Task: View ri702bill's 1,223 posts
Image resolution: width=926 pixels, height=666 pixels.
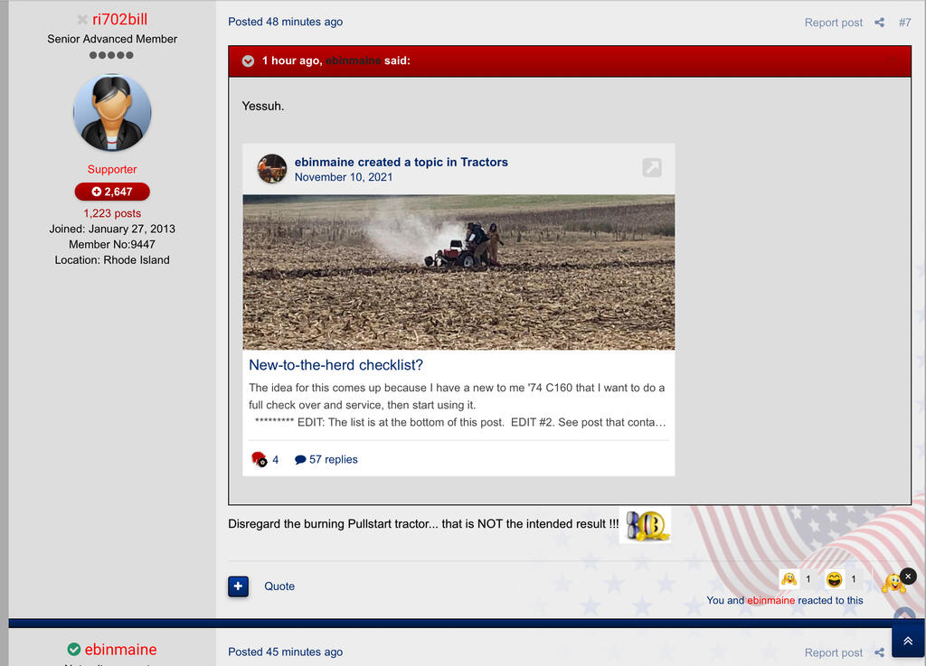Action: [112, 213]
